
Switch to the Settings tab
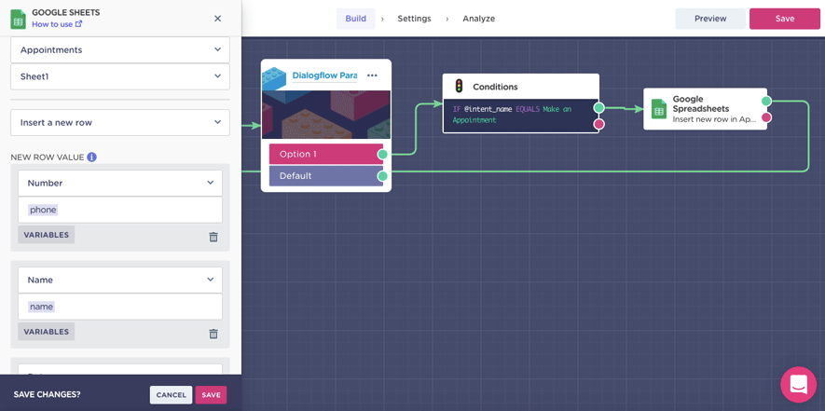[414, 19]
